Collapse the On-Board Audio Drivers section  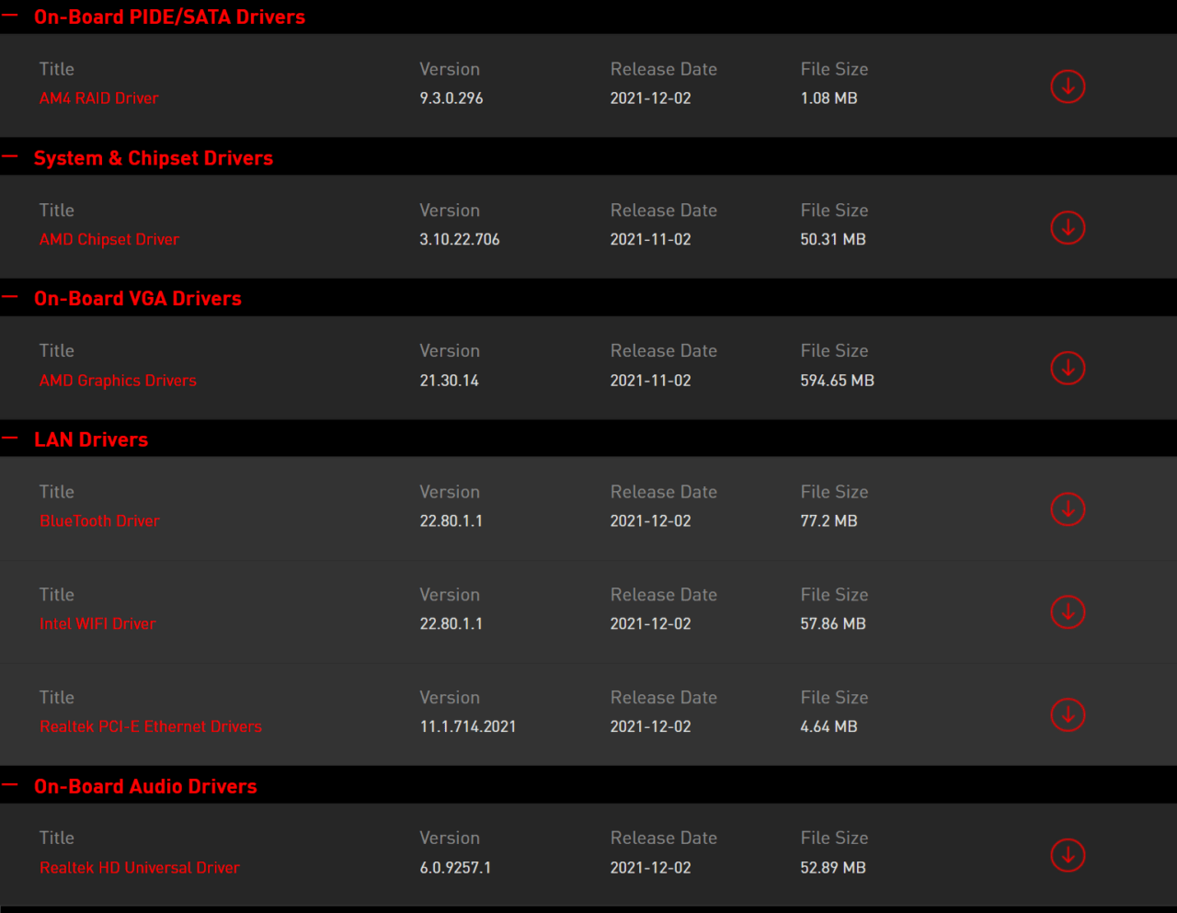(x=10, y=785)
